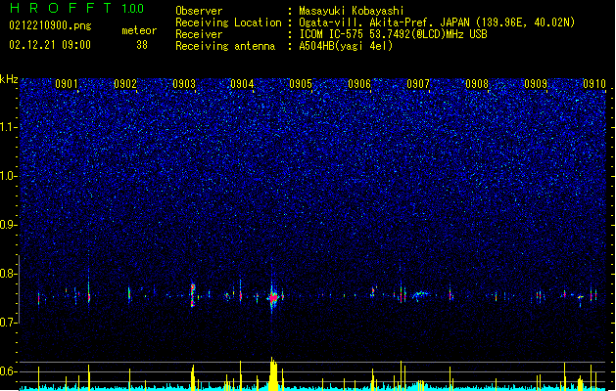Click the 0.7 kHz axis label
The height and width of the screenshot is (391, 616).
point(9,323)
